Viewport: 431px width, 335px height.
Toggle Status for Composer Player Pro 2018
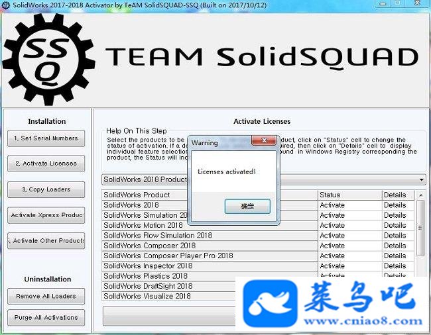[x=349, y=256]
